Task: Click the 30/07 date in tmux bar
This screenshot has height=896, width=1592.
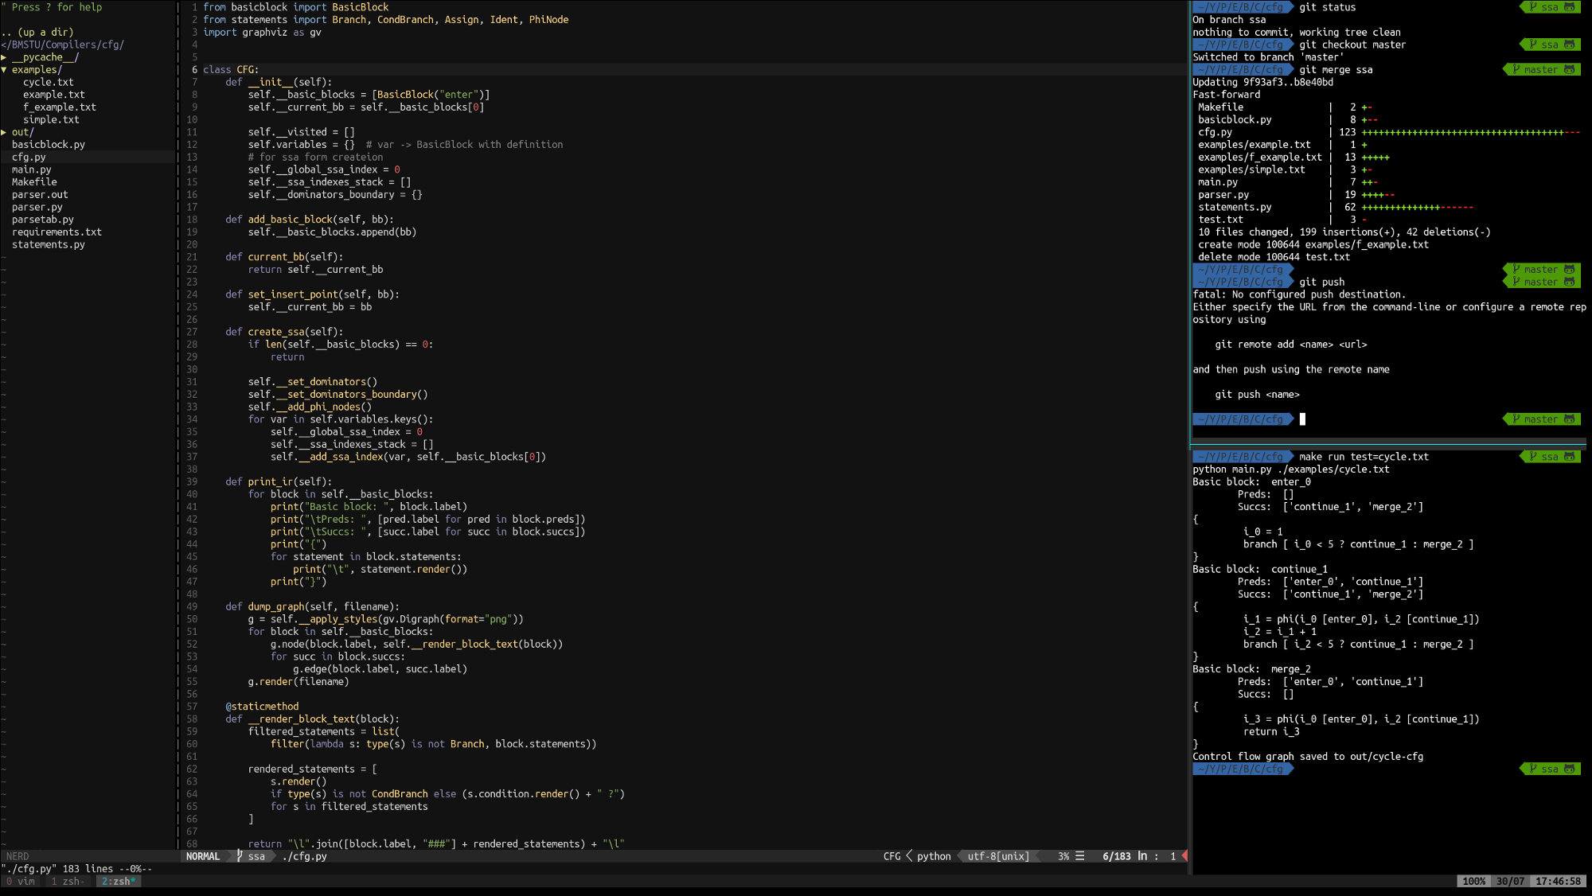Action: pos(1510,882)
